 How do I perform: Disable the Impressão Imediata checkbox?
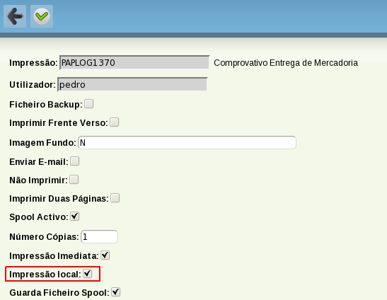pos(105,255)
